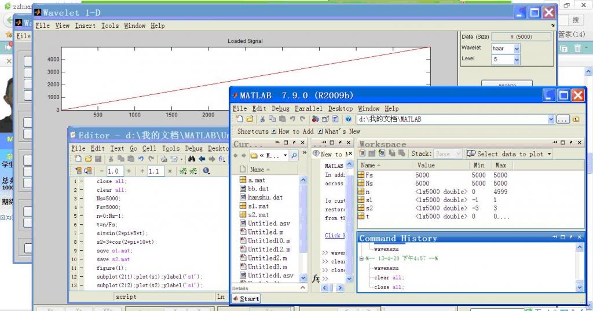Image resolution: width=593 pixels, height=311 pixels.
Task: Open Profiler icon in MATLAB toolbar
Action: 335,119
